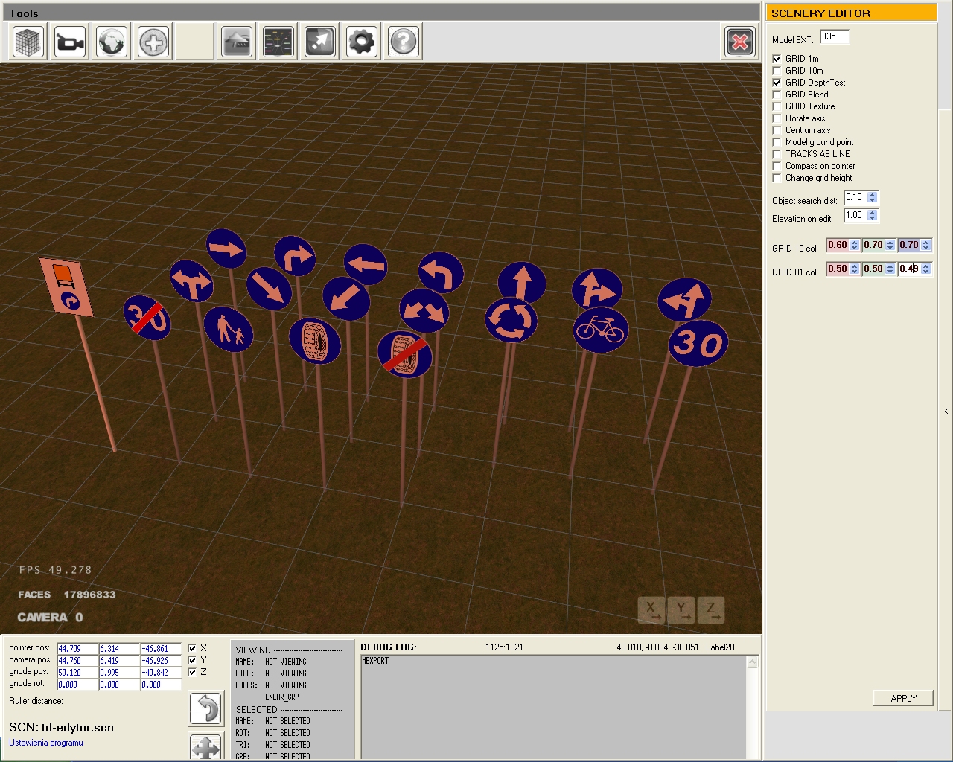Screen dimensions: 953x762
Task: Click the round plus add-object icon
Action: [x=153, y=42]
